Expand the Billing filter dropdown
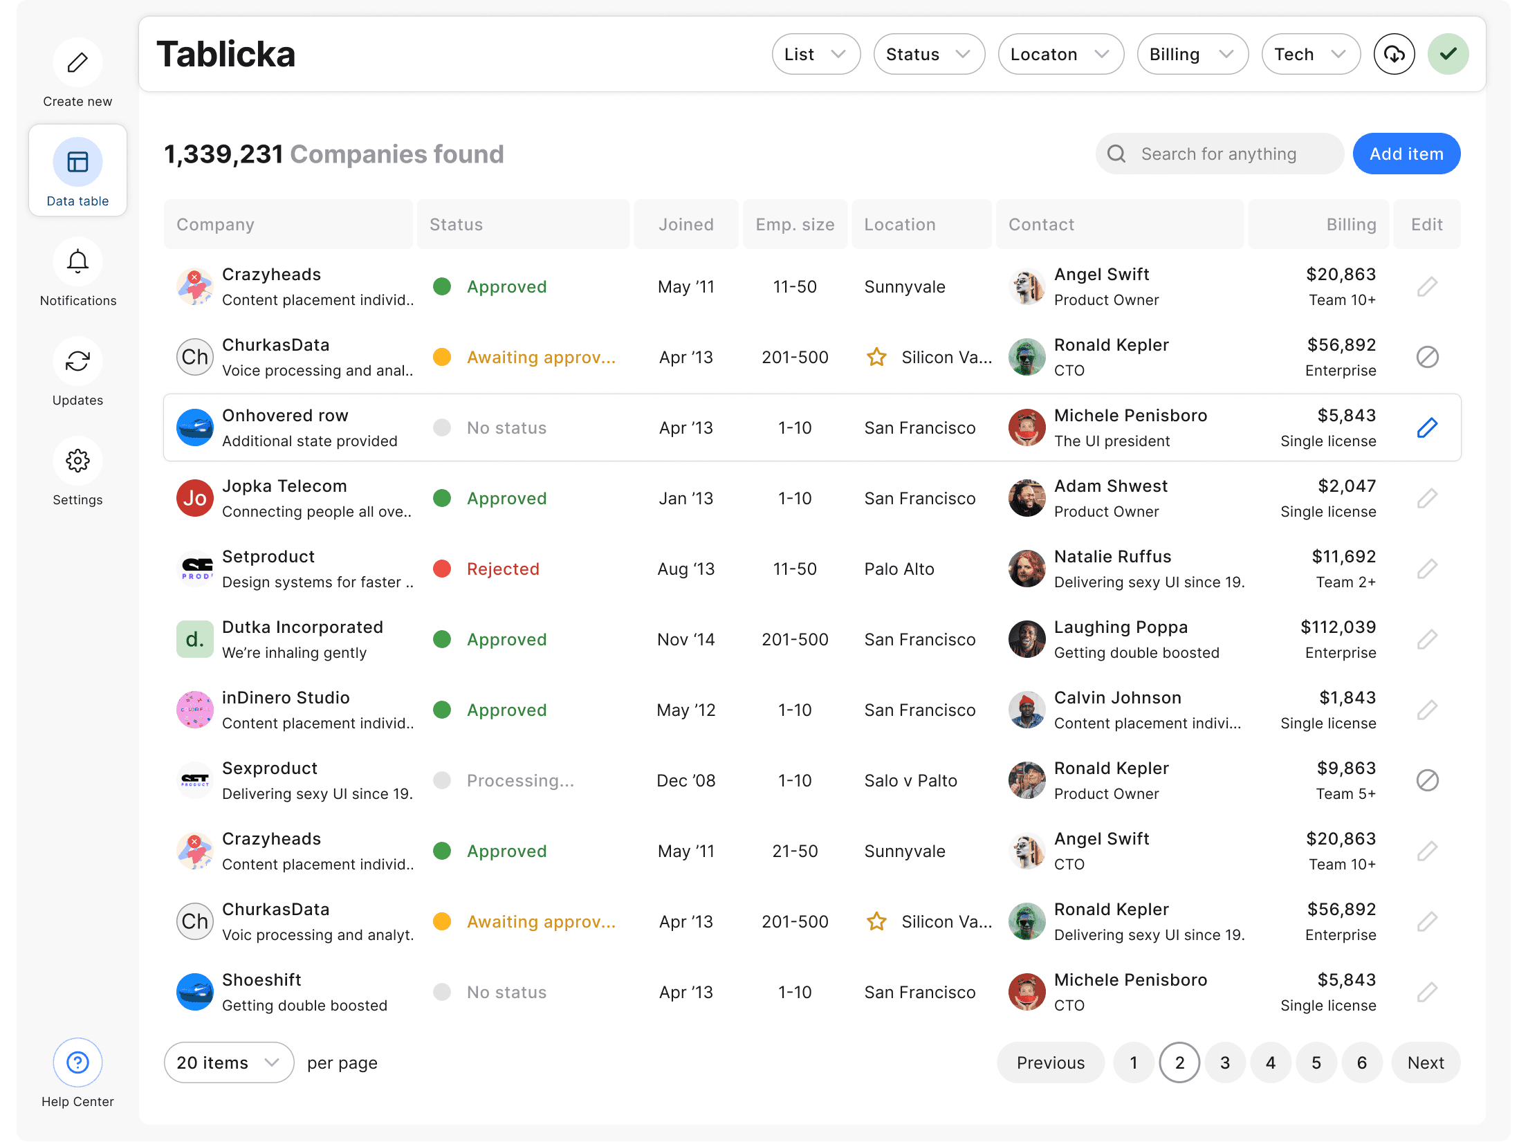The image size is (1528, 1142). (x=1193, y=54)
